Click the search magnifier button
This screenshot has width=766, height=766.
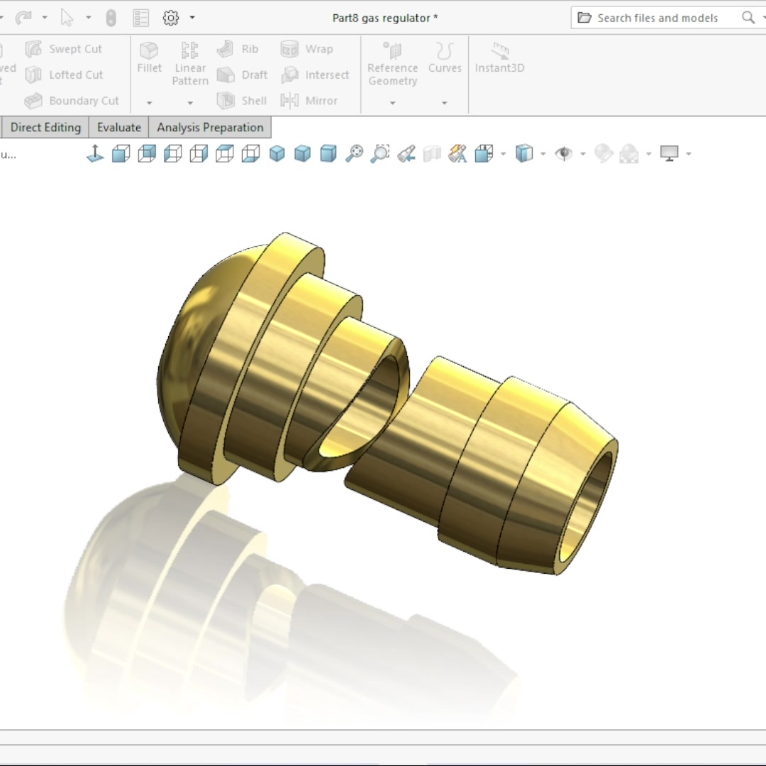coord(748,18)
